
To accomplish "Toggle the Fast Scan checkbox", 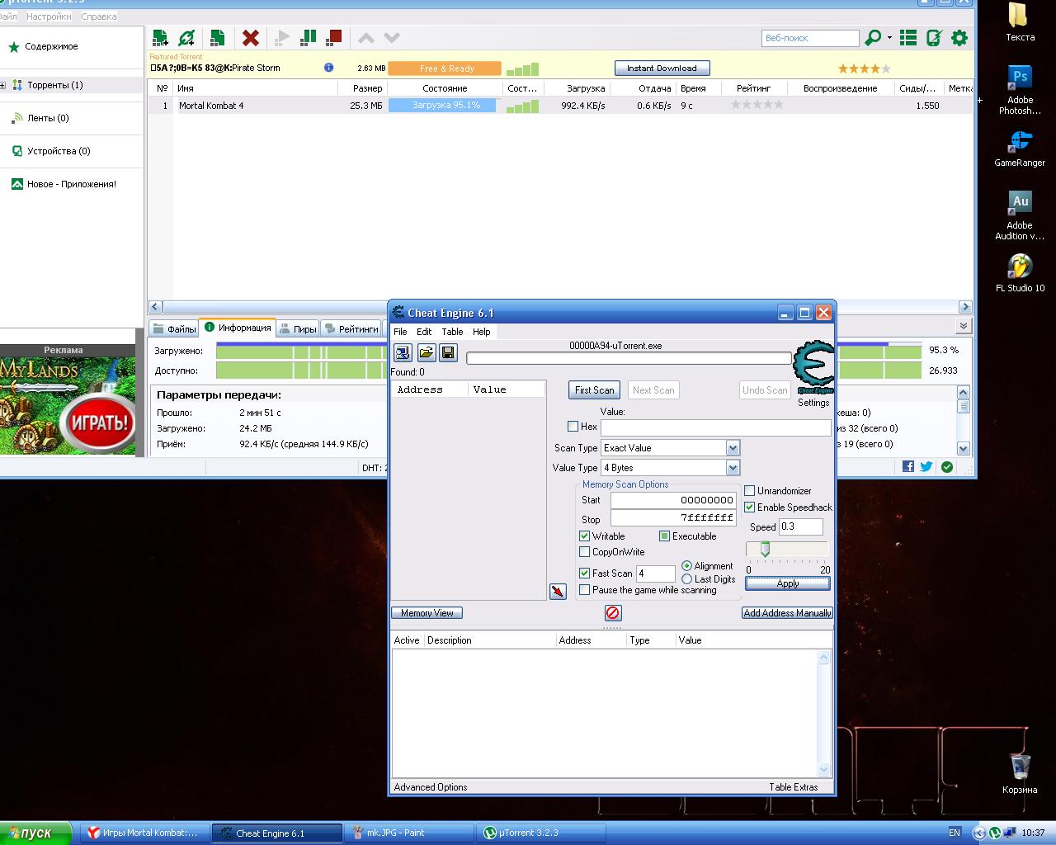I will pos(584,574).
